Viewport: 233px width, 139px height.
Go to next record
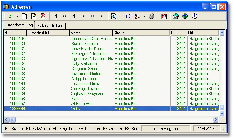click(83, 16)
